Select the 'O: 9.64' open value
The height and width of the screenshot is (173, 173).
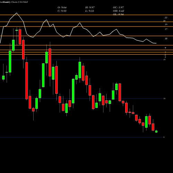coord(62,8)
